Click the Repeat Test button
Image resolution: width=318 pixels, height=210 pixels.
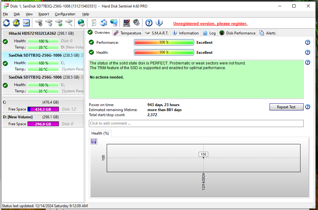pyautogui.click(x=286, y=107)
